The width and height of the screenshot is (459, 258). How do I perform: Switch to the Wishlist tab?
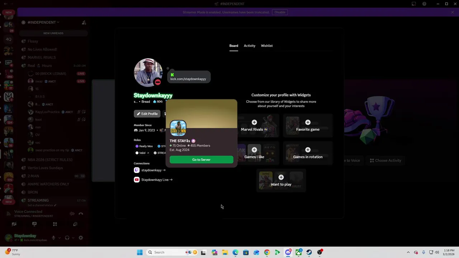267,46
